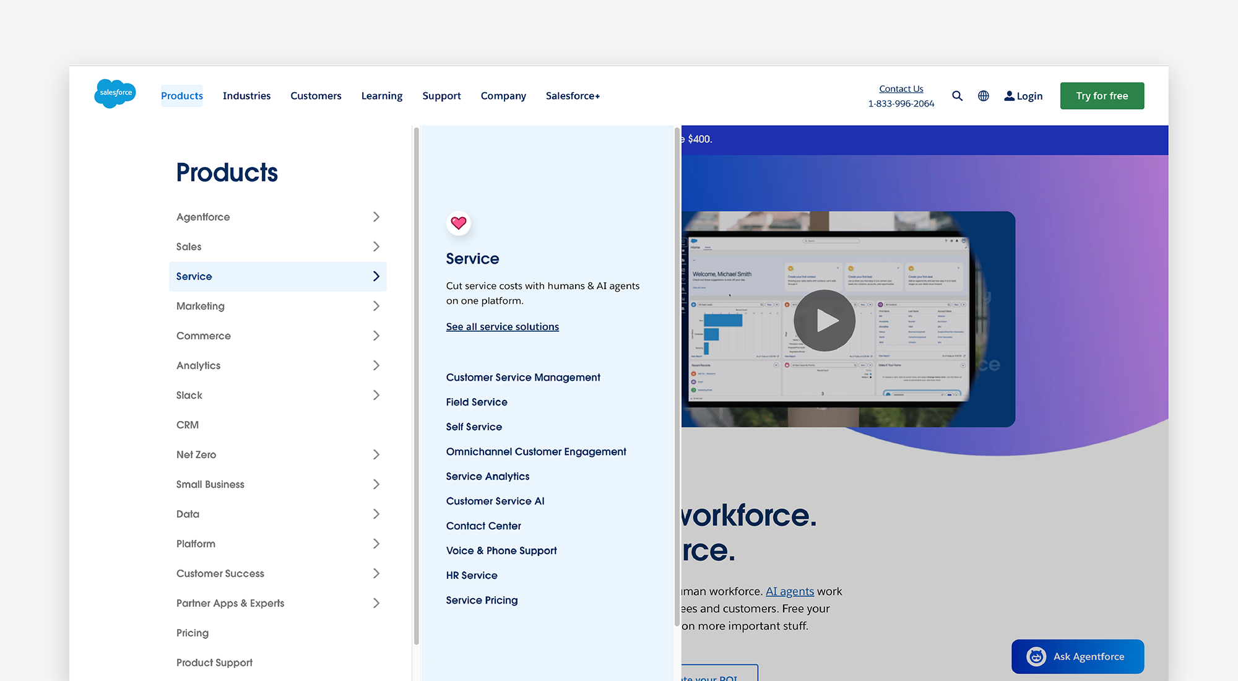Click the Salesforce cloud logo
The width and height of the screenshot is (1238, 681).
(115, 93)
